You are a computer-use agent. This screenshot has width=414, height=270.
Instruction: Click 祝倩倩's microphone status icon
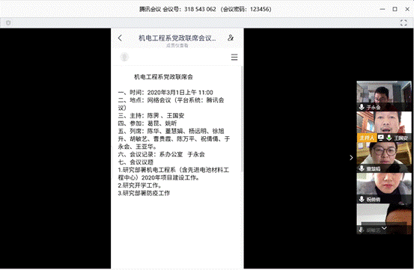362,199
